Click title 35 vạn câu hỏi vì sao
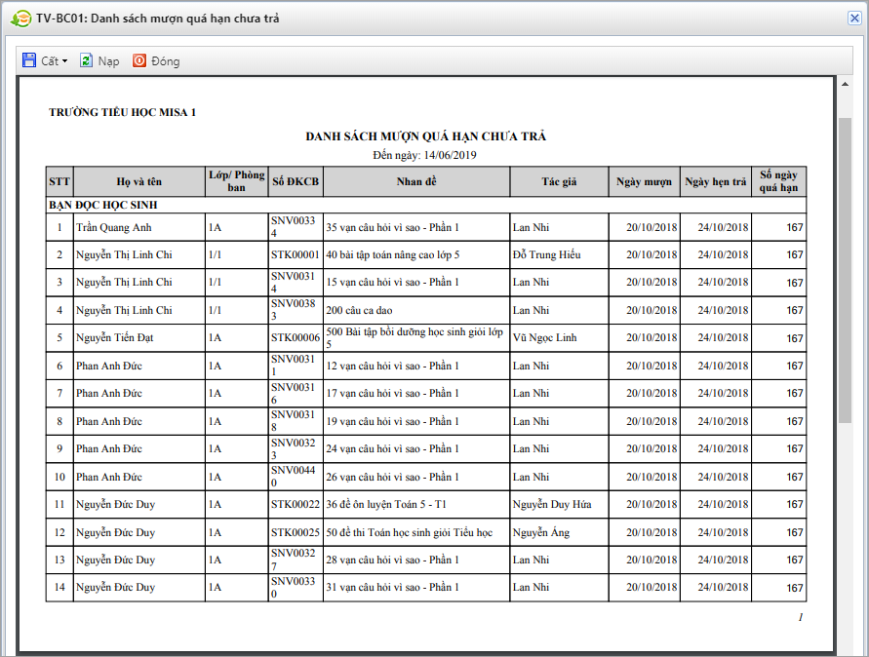This screenshot has height=657, width=869. [x=392, y=227]
